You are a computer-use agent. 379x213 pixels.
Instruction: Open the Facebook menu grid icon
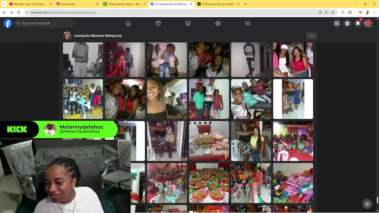pos(337,23)
